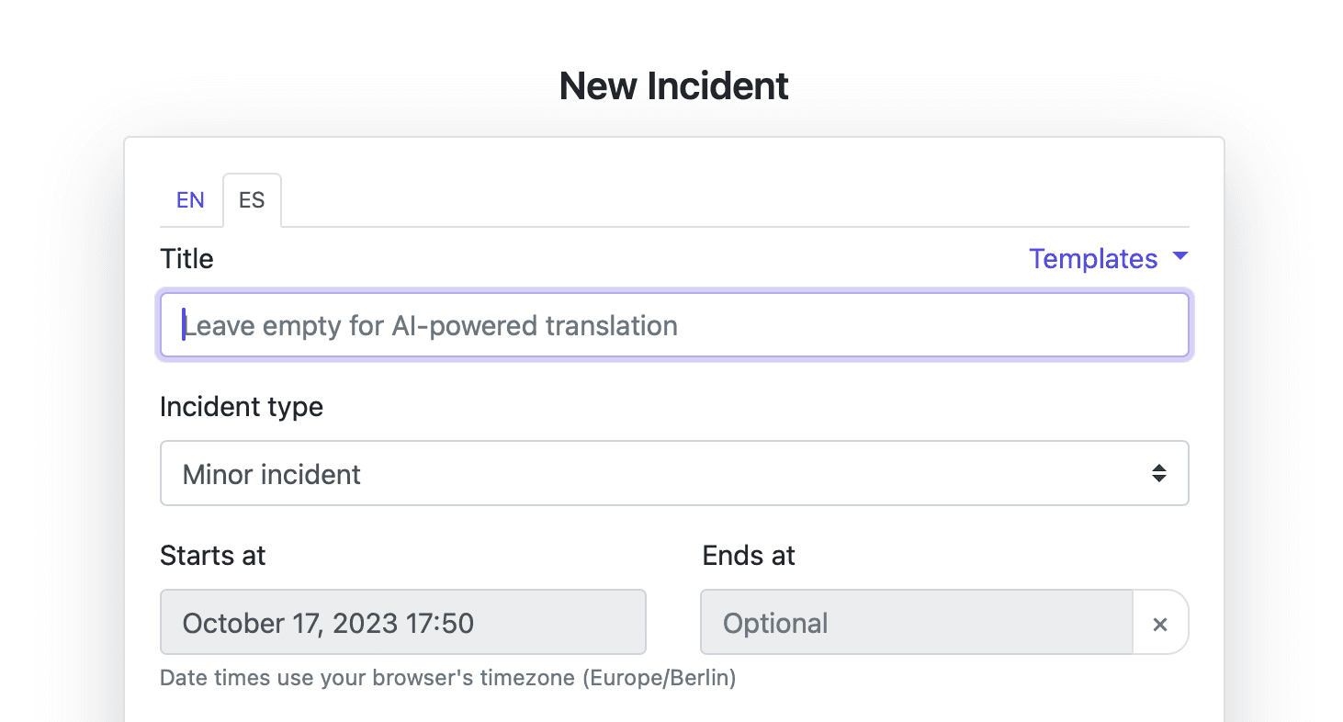Open the Starts at date picker
The image size is (1343, 722).
[x=402, y=623]
